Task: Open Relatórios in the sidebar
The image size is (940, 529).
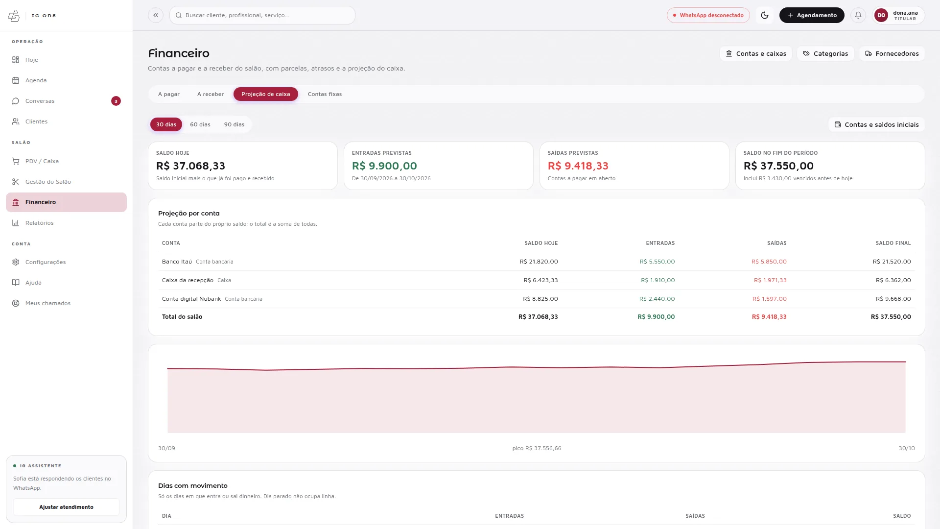Action: (x=66, y=223)
